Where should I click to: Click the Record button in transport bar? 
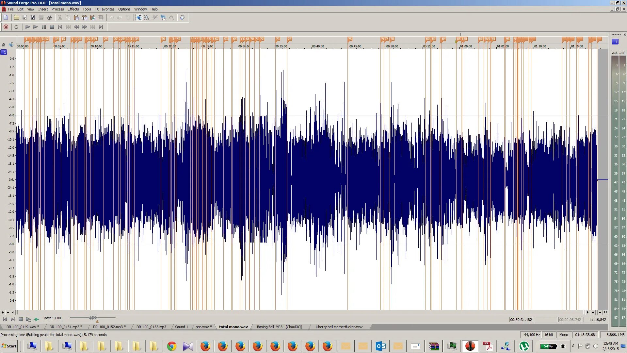(6, 27)
